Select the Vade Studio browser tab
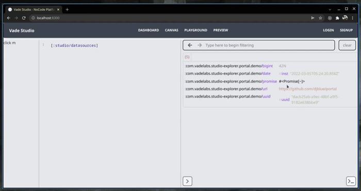This screenshot has width=361, height=191. tap(34, 9)
